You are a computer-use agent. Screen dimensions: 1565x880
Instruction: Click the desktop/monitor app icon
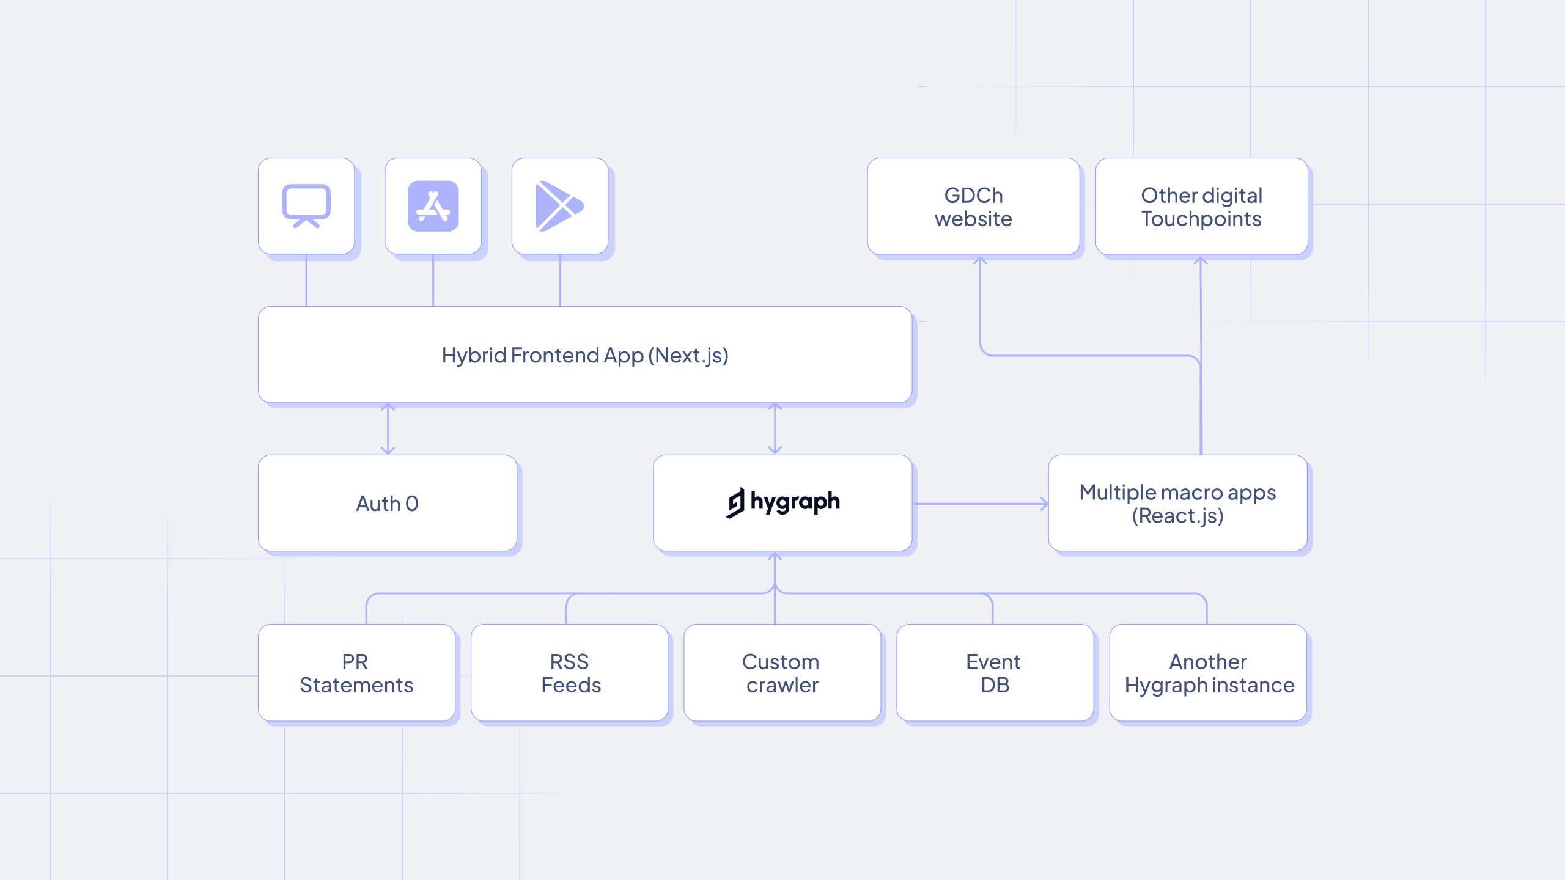tap(309, 205)
